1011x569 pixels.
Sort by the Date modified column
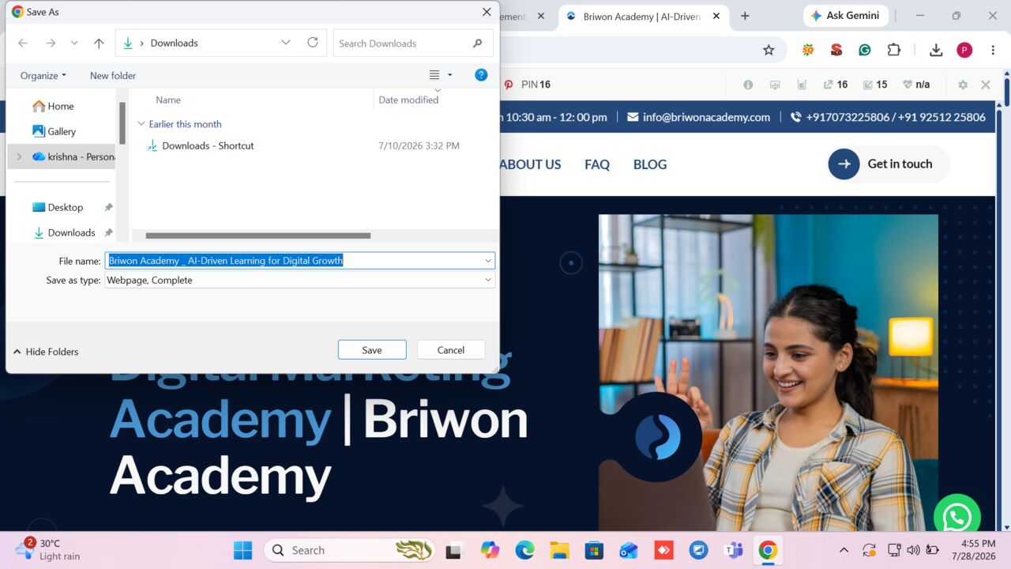408,100
